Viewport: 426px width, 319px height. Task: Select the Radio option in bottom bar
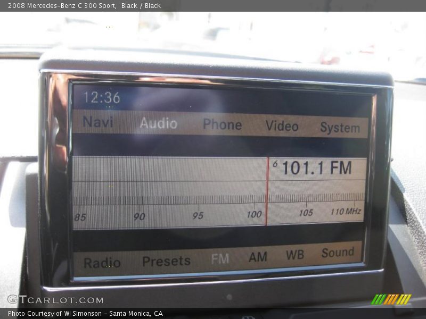(102, 263)
